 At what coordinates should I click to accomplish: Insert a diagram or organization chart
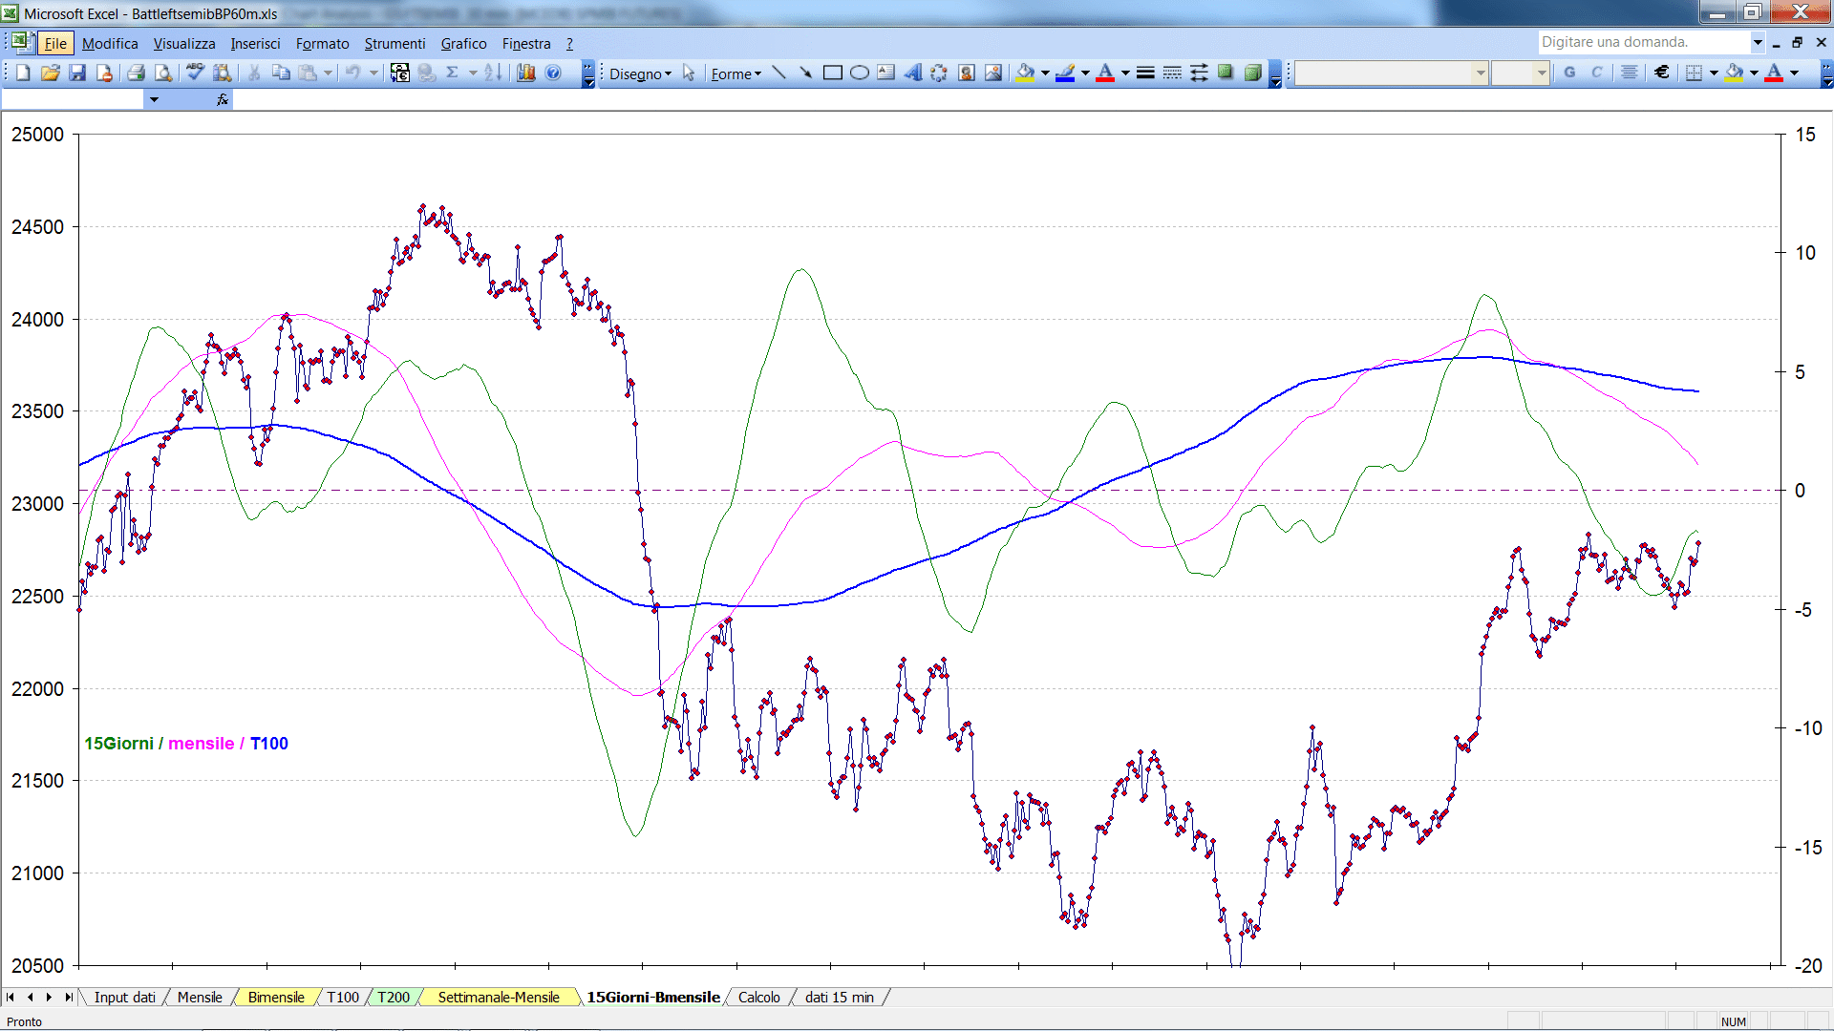click(x=940, y=73)
